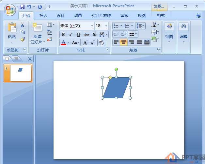This screenshot has width=205, height=164.
Task: Reset the slide placeholders
Action: 50,32
